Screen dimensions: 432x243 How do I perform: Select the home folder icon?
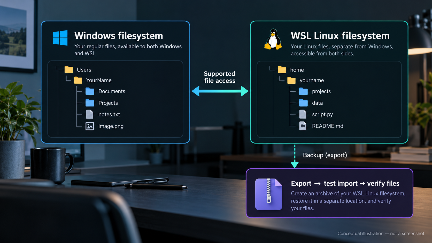tap(282, 70)
